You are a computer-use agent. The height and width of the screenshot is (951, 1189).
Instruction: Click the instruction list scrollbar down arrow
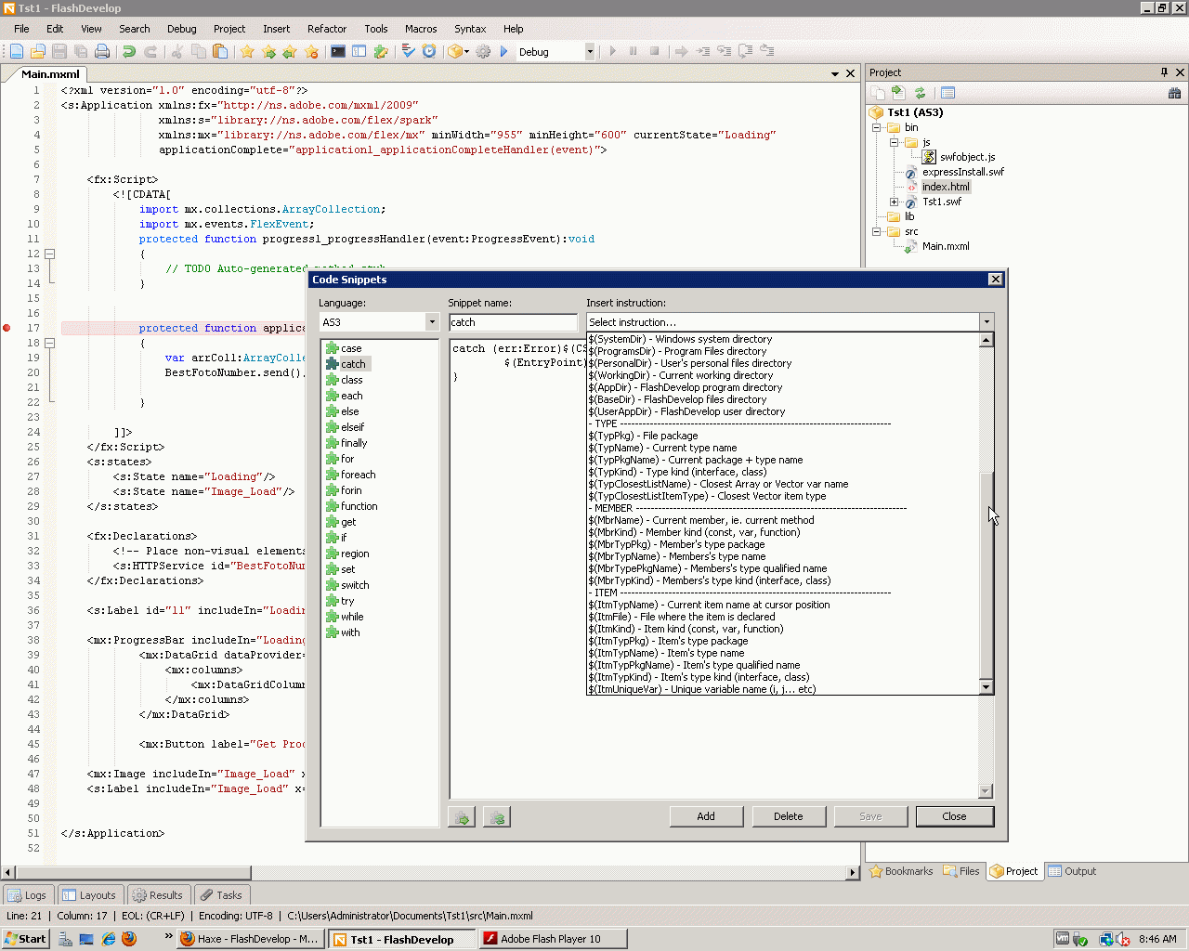(x=986, y=687)
